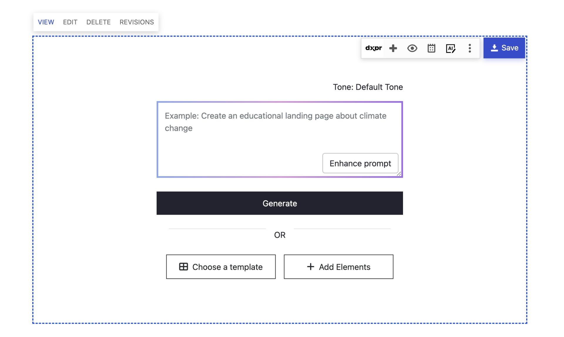
Task: Switch to the EDIT tab
Action: [70, 22]
